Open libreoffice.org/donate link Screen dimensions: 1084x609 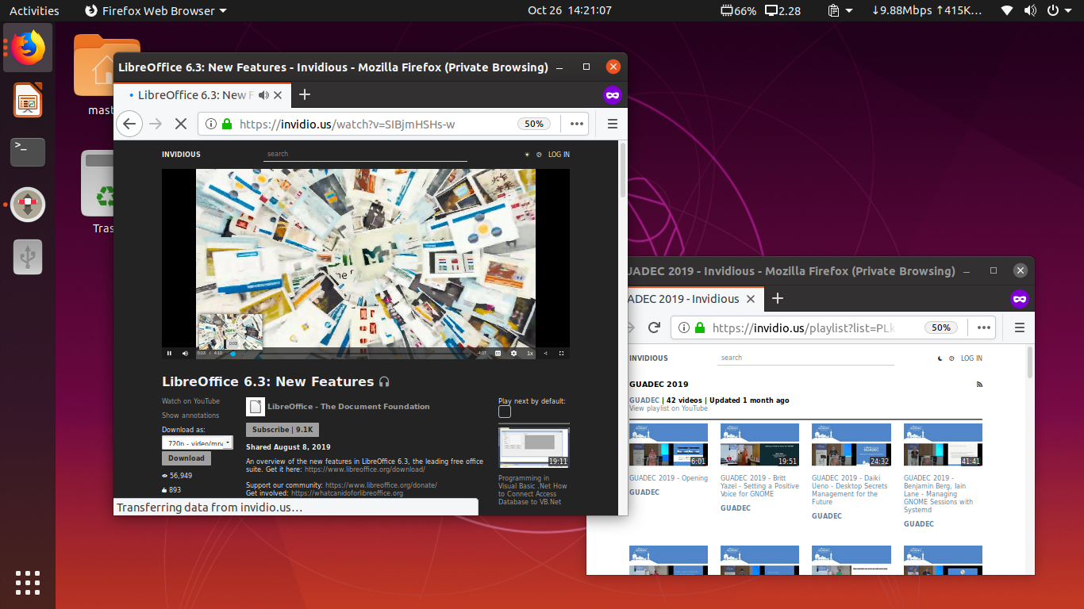pyautogui.click(x=381, y=485)
